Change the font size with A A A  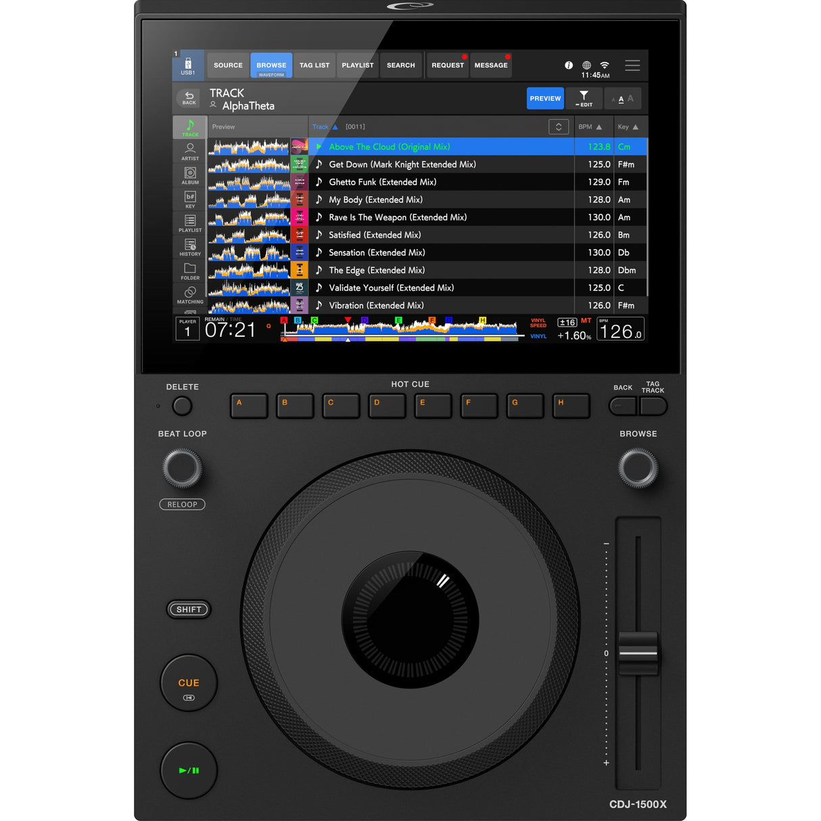tap(622, 99)
